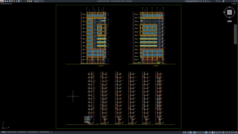Click the New drawing icon

tap(5, 1)
